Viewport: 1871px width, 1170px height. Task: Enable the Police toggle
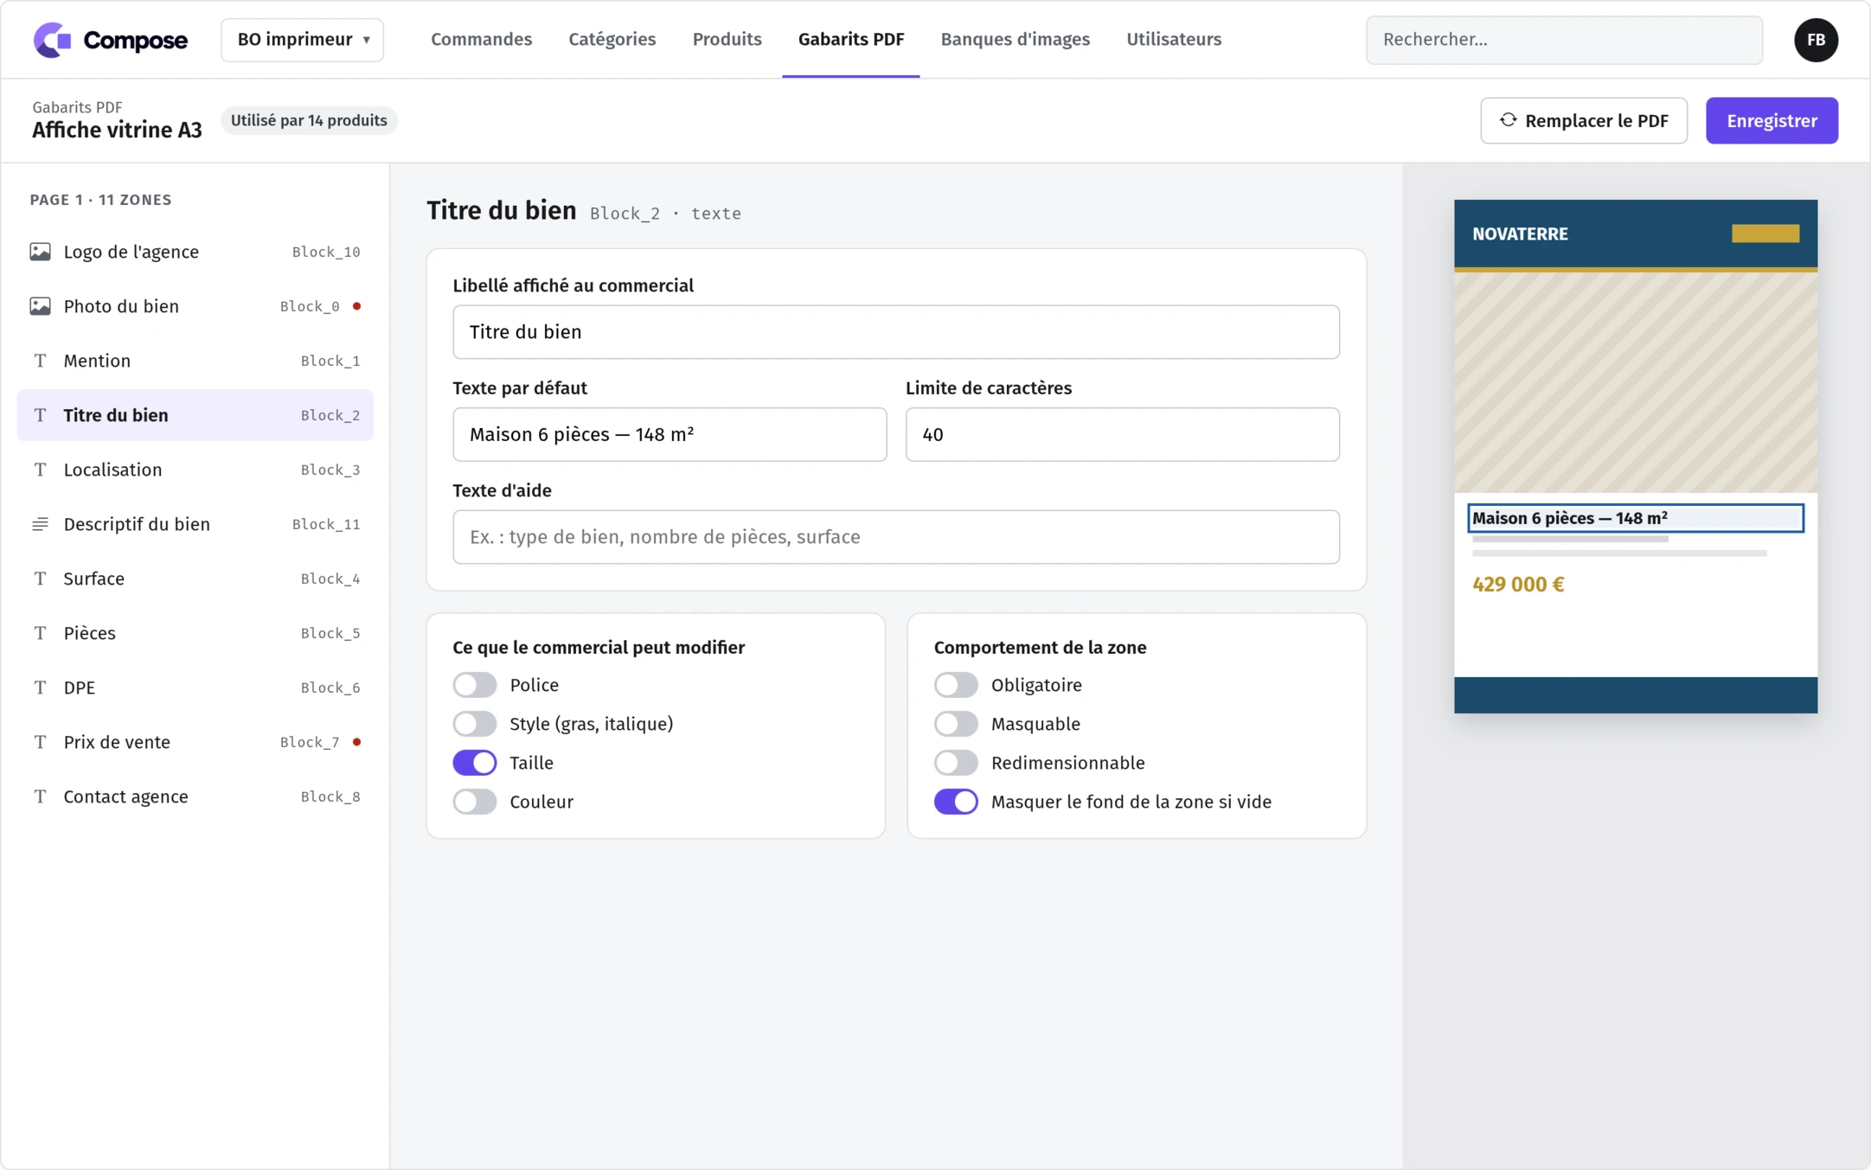(x=475, y=685)
